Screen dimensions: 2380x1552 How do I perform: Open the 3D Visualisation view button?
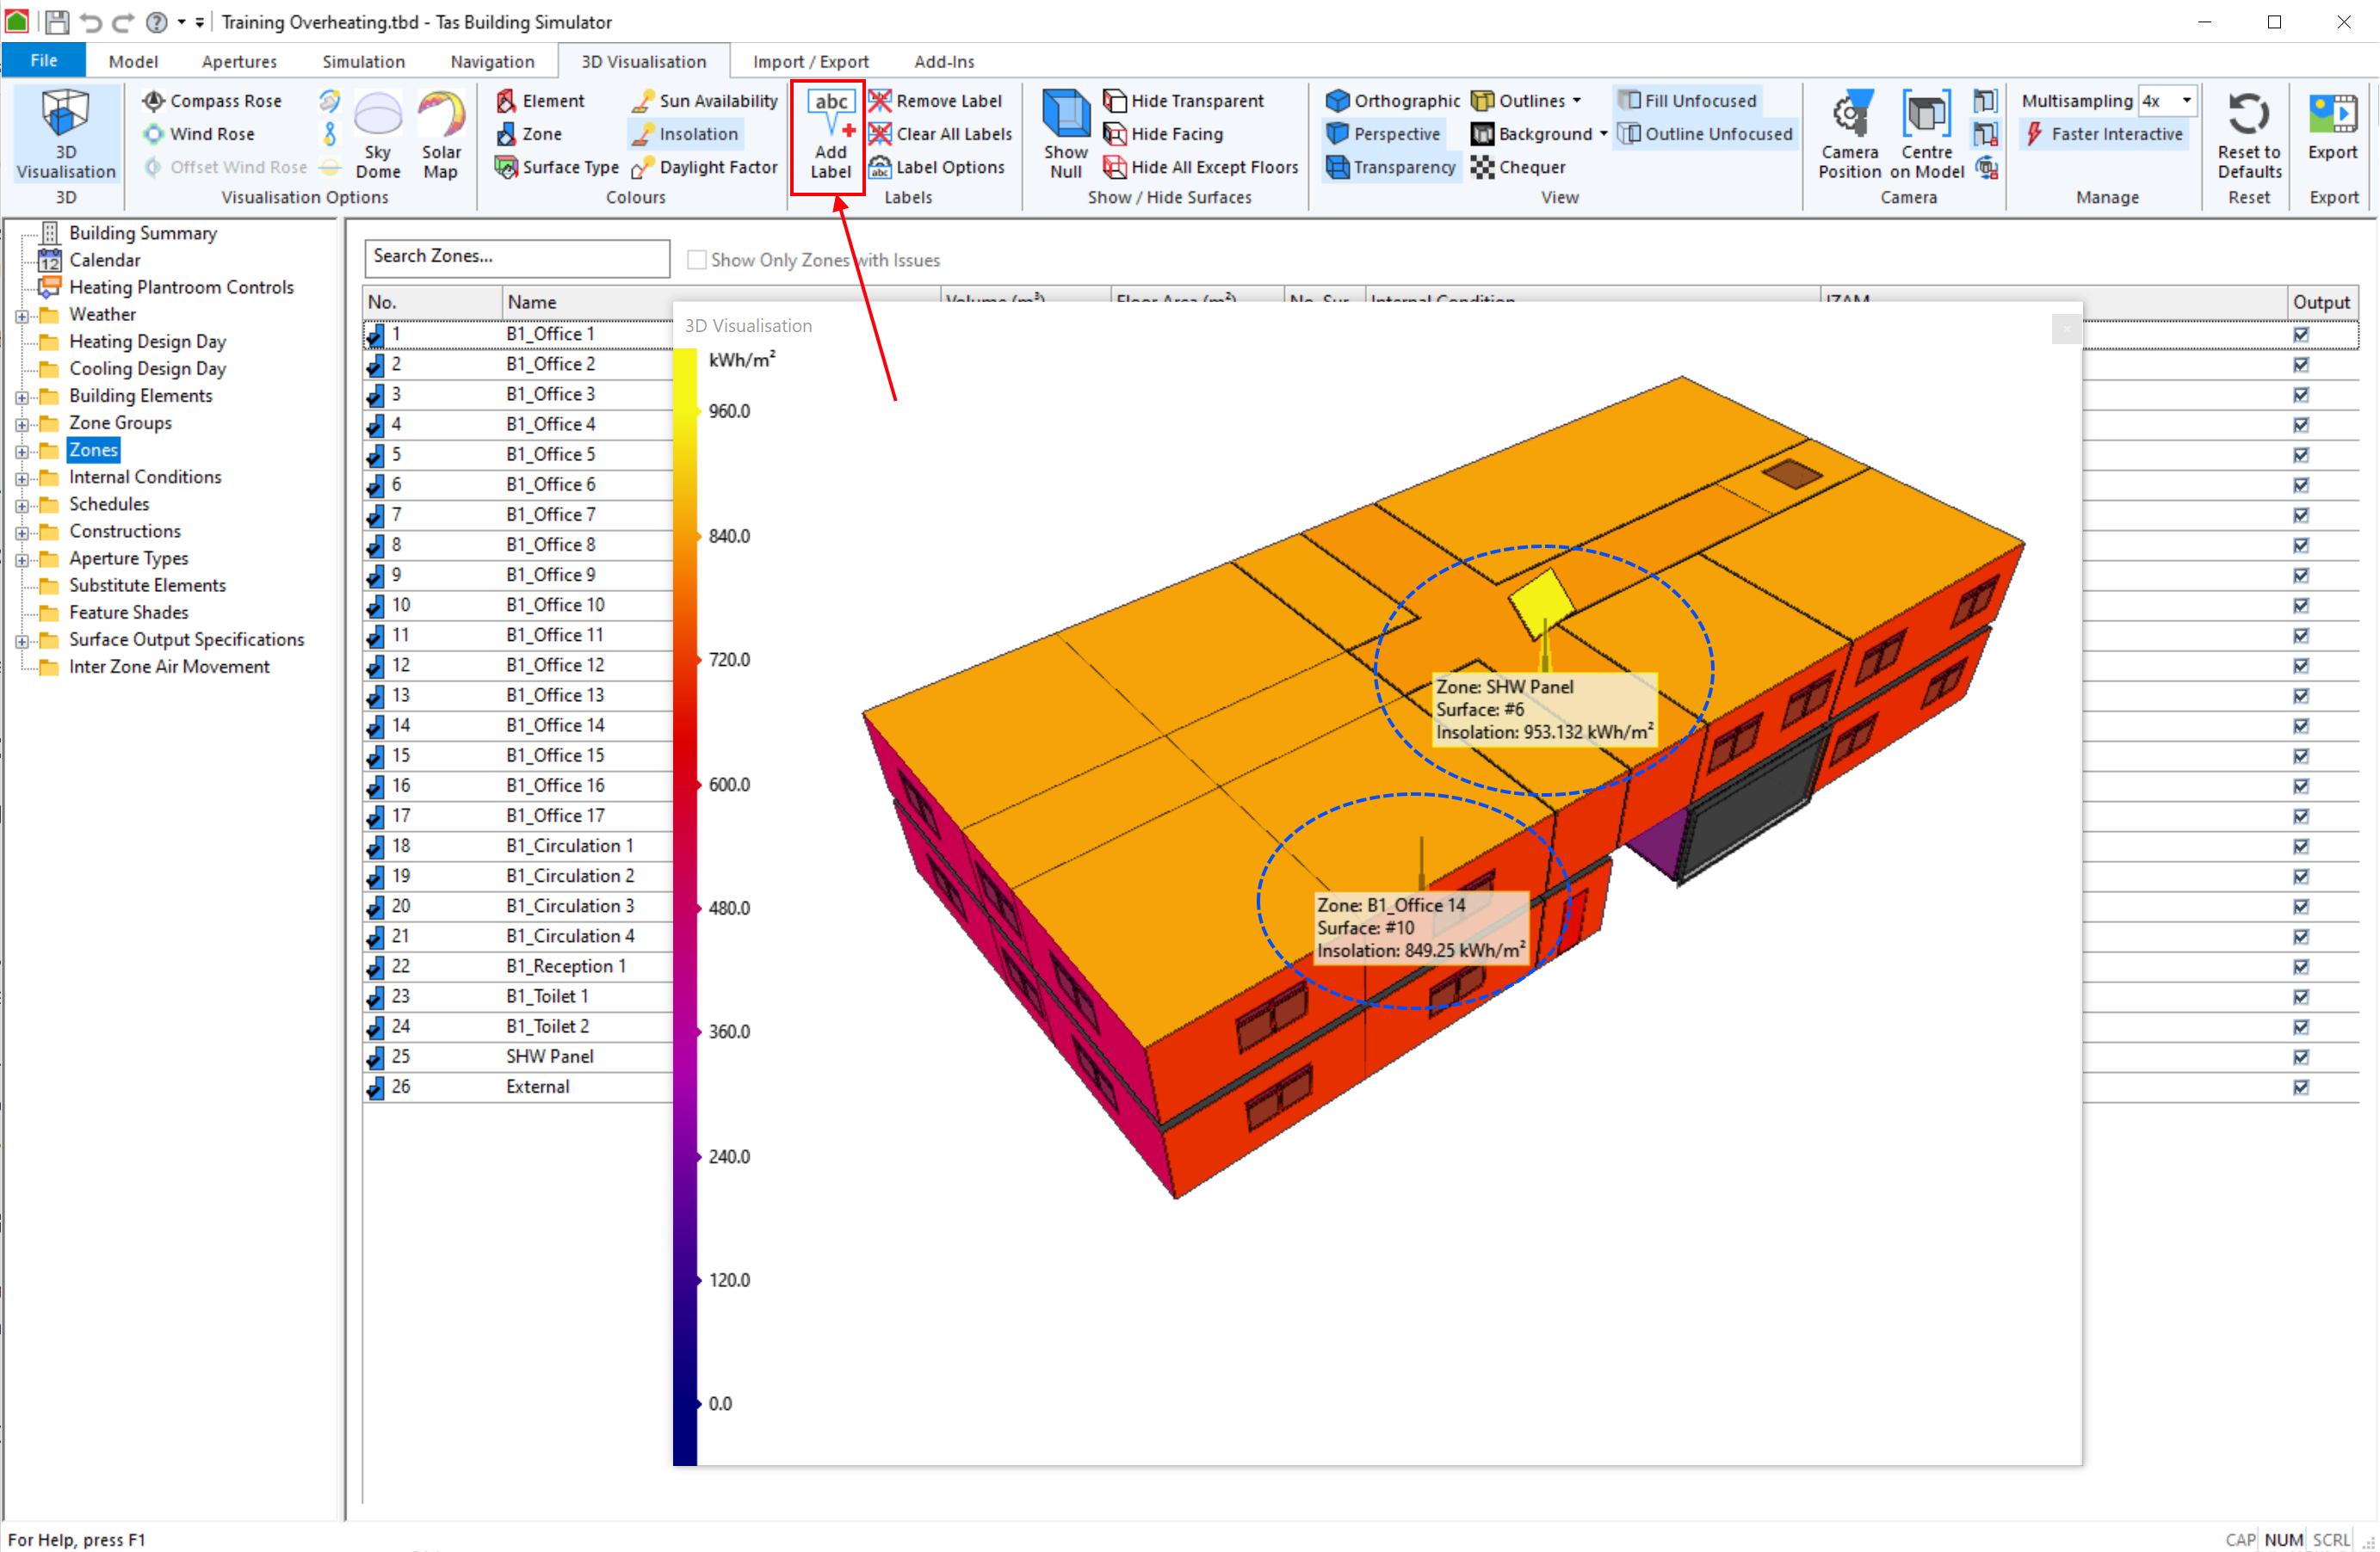66,134
